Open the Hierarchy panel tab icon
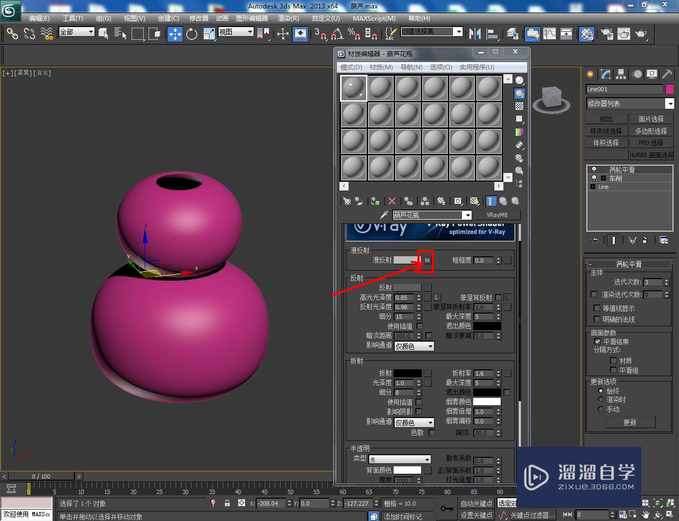 (x=621, y=74)
